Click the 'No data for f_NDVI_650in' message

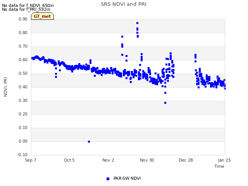click(x=28, y=5)
